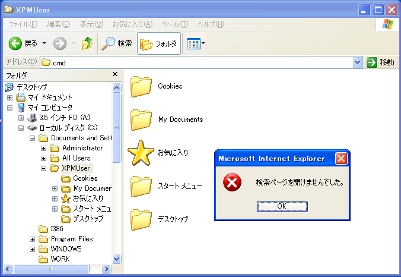
Task: Open the 編集(E) menu
Action: click(59, 24)
